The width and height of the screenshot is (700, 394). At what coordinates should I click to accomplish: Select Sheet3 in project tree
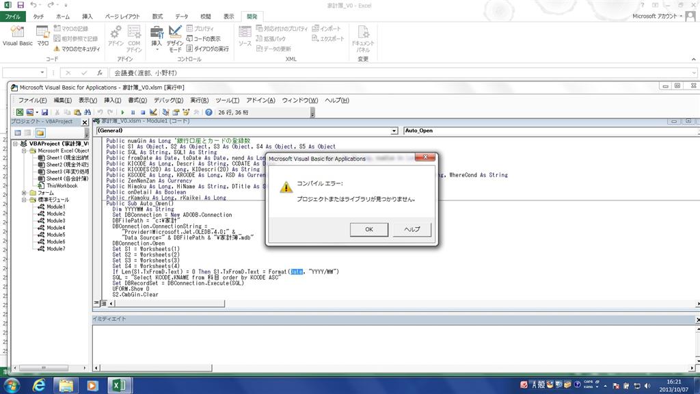[64, 172]
